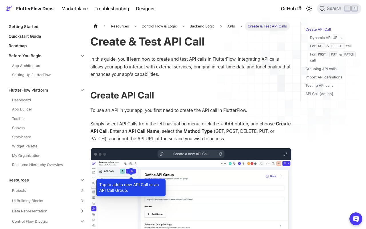366x229 pixels.
Task: Jump to Dynamic API URLs section
Action: (x=326, y=37)
